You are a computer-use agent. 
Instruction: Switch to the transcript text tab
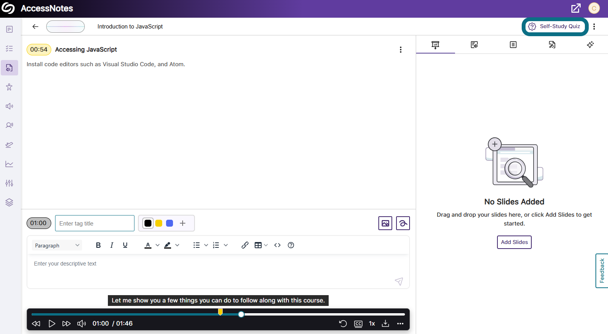[513, 45]
